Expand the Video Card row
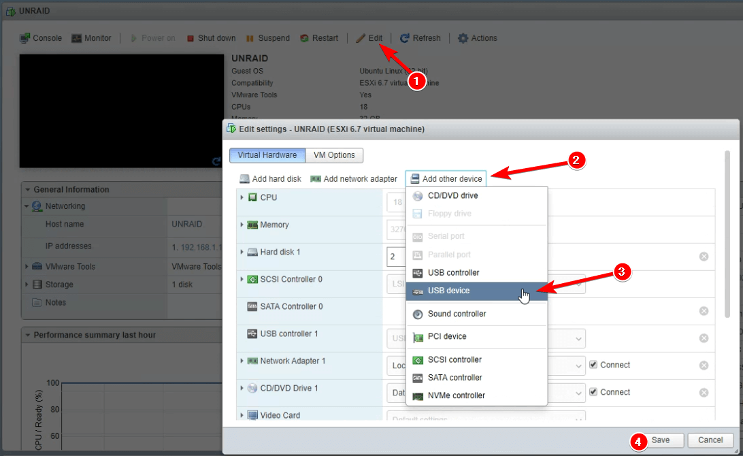The image size is (743, 456). coord(242,415)
